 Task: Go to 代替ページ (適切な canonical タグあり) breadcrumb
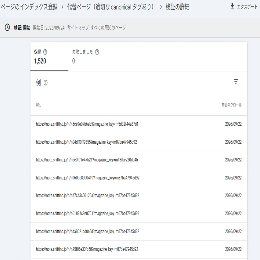tap(110, 7)
